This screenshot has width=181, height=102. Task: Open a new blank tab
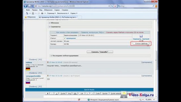point(80,17)
